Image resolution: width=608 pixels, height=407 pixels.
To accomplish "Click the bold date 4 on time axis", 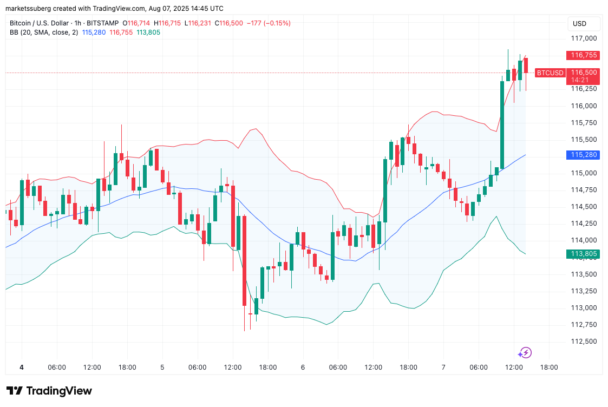I will coord(22,367).
